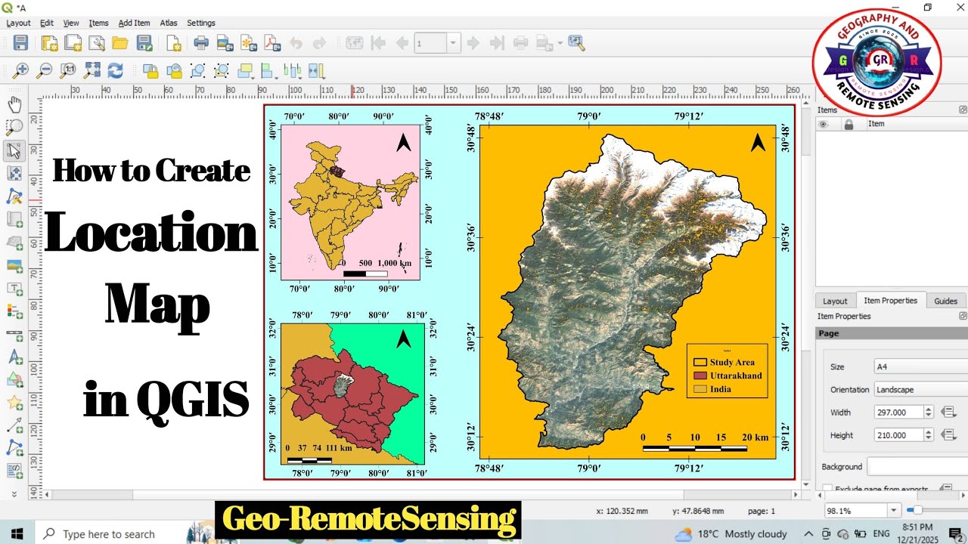This screenshot has height=544, width=968.
Task: Click the eye visibility column header
Action: (x=824, y=124)
